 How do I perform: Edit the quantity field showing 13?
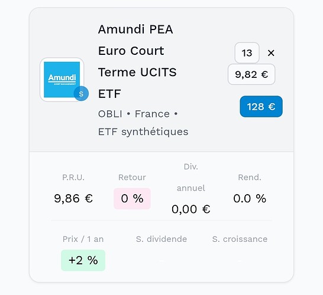click(247, 53)
